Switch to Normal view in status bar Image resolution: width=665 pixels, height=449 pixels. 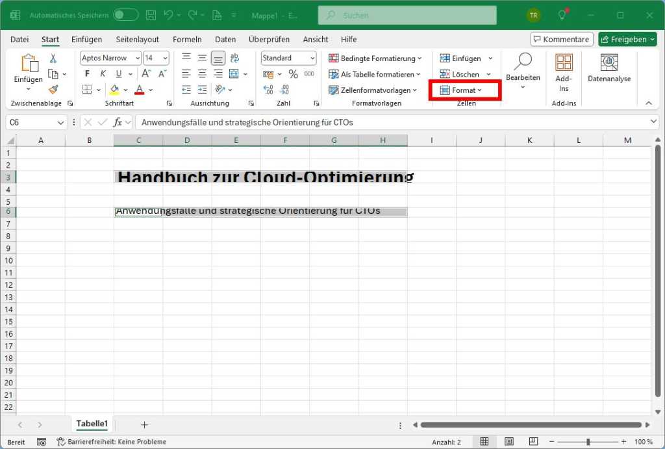click(484, 442)
